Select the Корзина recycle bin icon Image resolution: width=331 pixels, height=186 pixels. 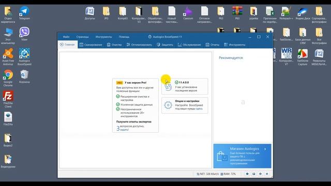coord(24,76)
